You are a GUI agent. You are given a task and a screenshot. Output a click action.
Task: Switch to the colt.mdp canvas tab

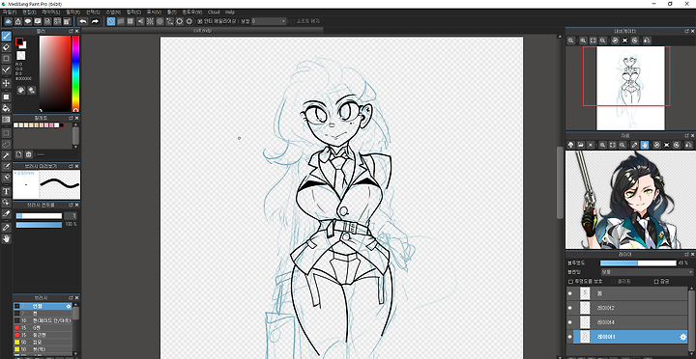(202, 30)
